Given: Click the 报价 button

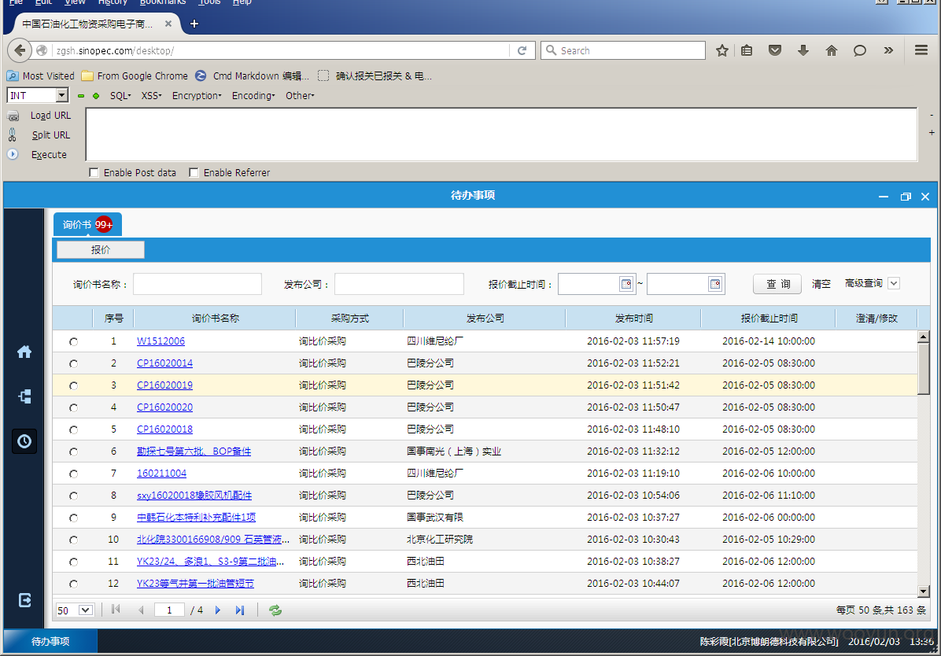Looking at the screenshot, I should click(100, 249).
